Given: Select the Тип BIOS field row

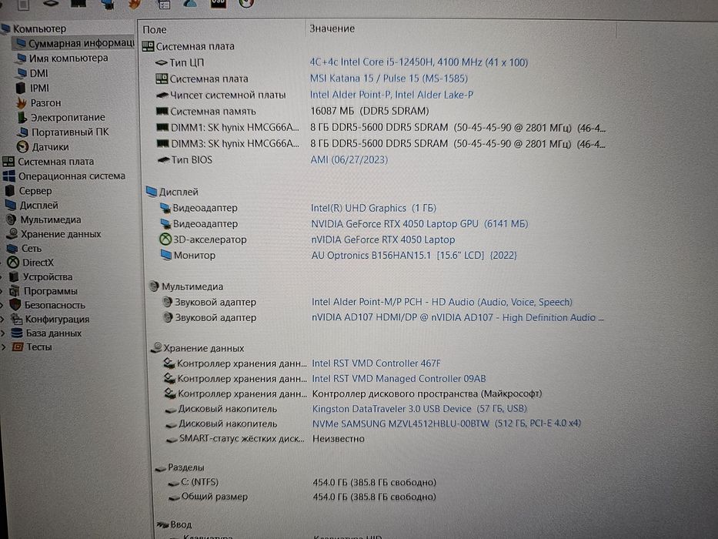Looking at the screenshot, I should point(272,160).
